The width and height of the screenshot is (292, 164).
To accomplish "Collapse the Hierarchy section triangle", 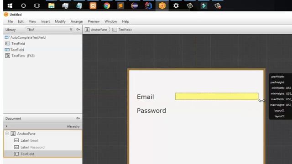I will point(6,126).
